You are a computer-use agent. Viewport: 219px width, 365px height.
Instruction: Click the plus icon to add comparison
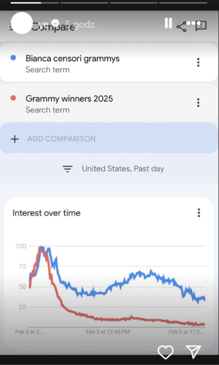[x=15, y=139]
